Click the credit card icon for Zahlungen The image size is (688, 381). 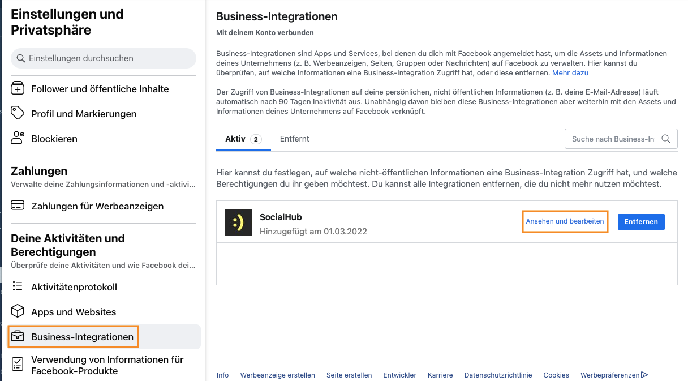(x=18, y=206)
